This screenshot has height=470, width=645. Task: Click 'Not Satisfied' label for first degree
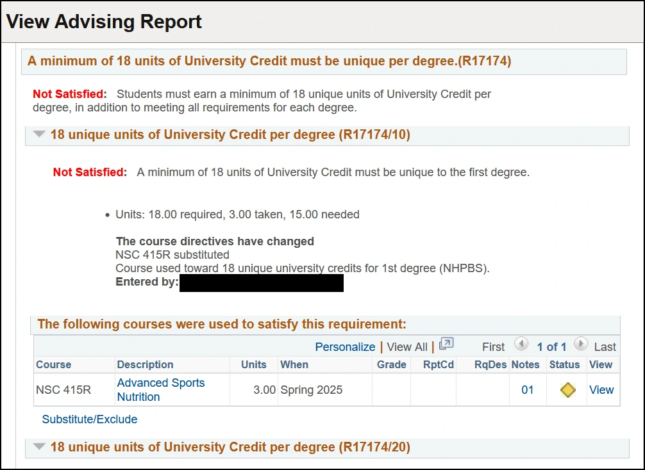coord(90,172)
